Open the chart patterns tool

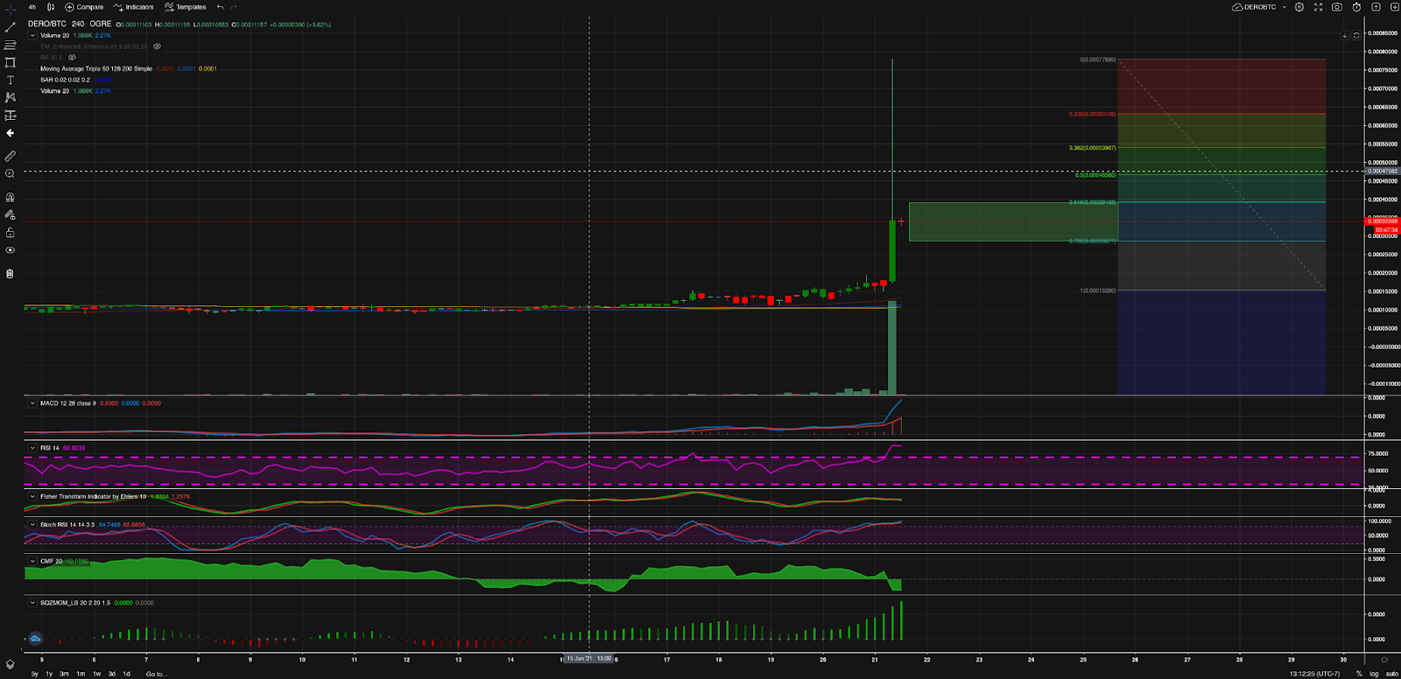click(11, 97)
